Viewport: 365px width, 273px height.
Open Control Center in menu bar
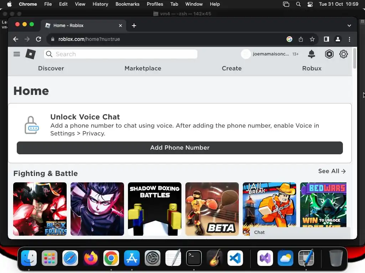click(x=310, y=4)
